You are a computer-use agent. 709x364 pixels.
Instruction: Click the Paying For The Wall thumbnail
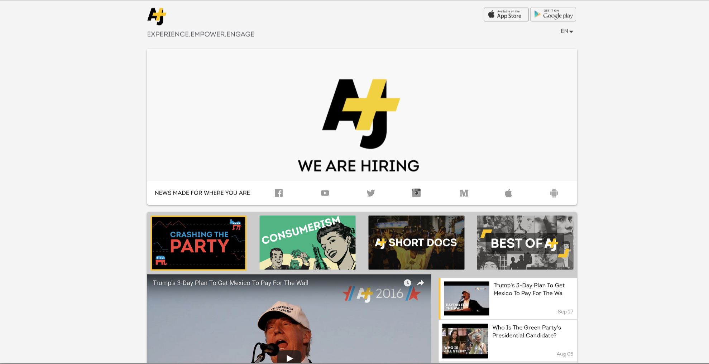tap(466, 299)
